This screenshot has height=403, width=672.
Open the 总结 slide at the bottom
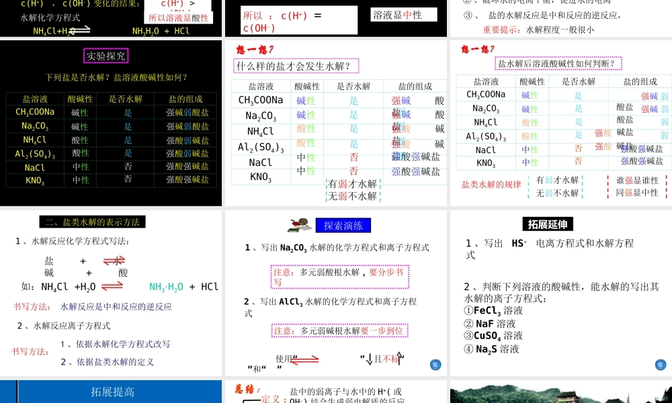tap(335, 392)
